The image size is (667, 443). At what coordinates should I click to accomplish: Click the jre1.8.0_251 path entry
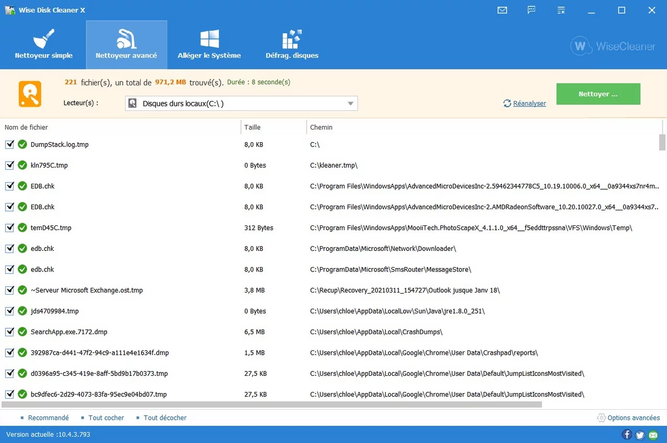(x=397, y=311)
